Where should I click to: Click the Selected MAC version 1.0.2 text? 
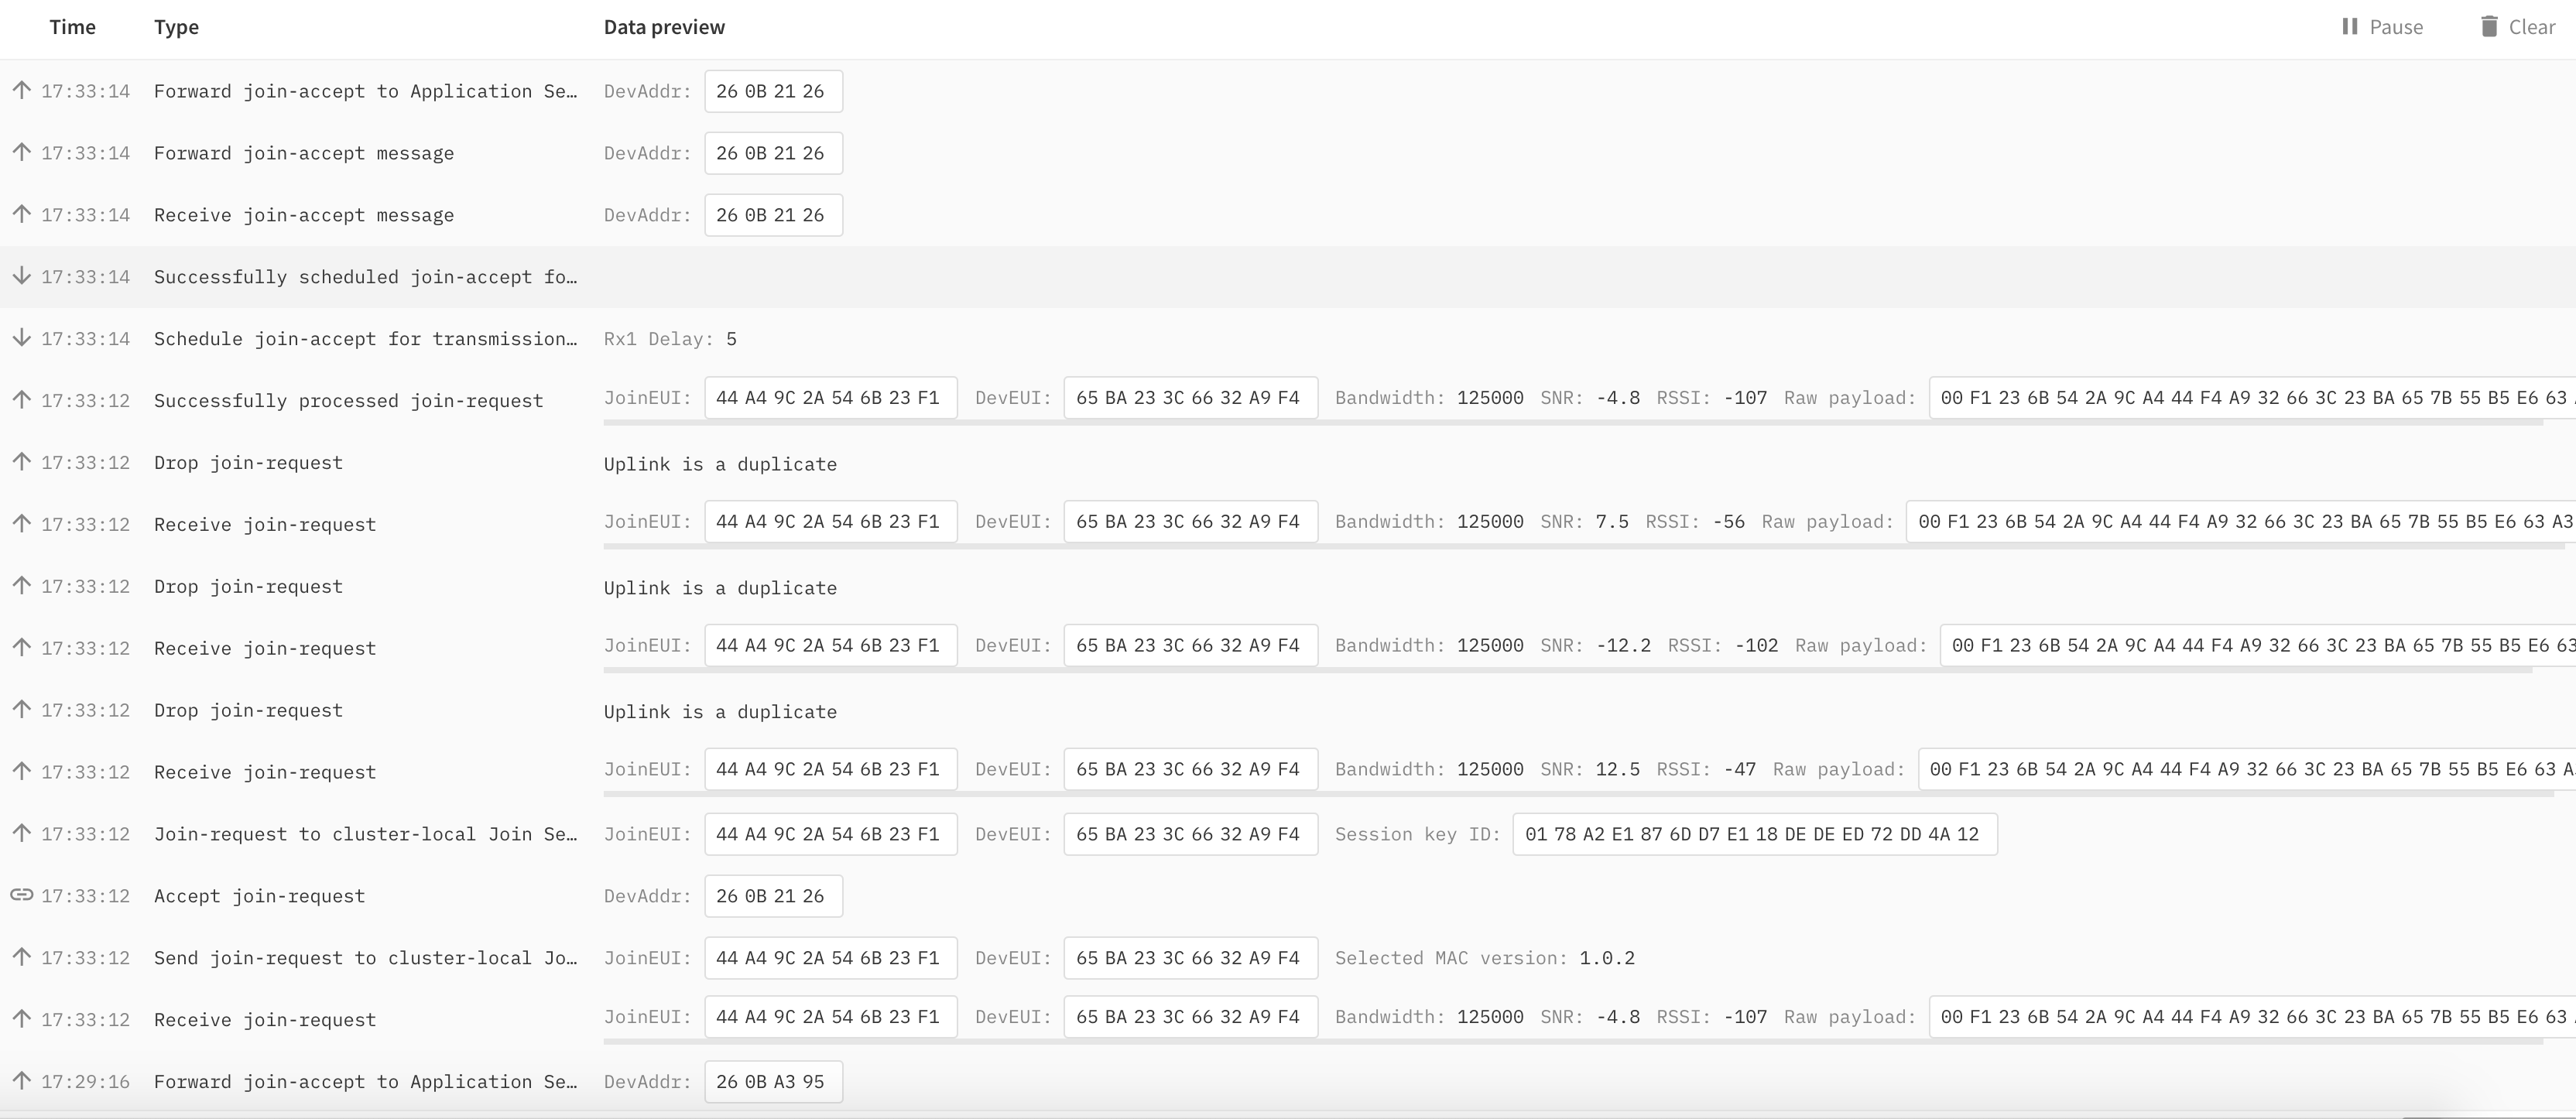pyautogui.click(x=1484, y=958)
